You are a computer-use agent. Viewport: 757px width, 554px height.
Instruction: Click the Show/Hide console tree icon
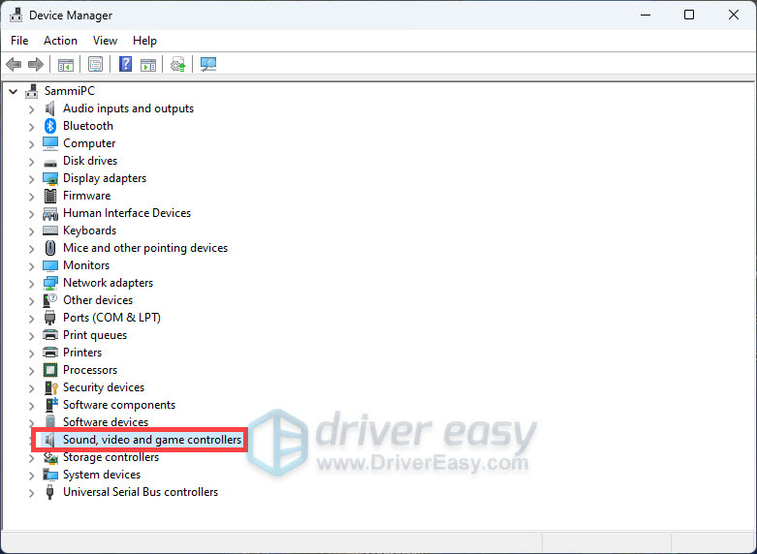pyautogui.click(x=65, y=65)
